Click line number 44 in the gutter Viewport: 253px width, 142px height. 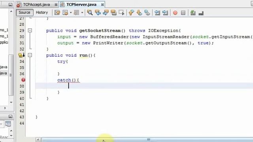22,123
